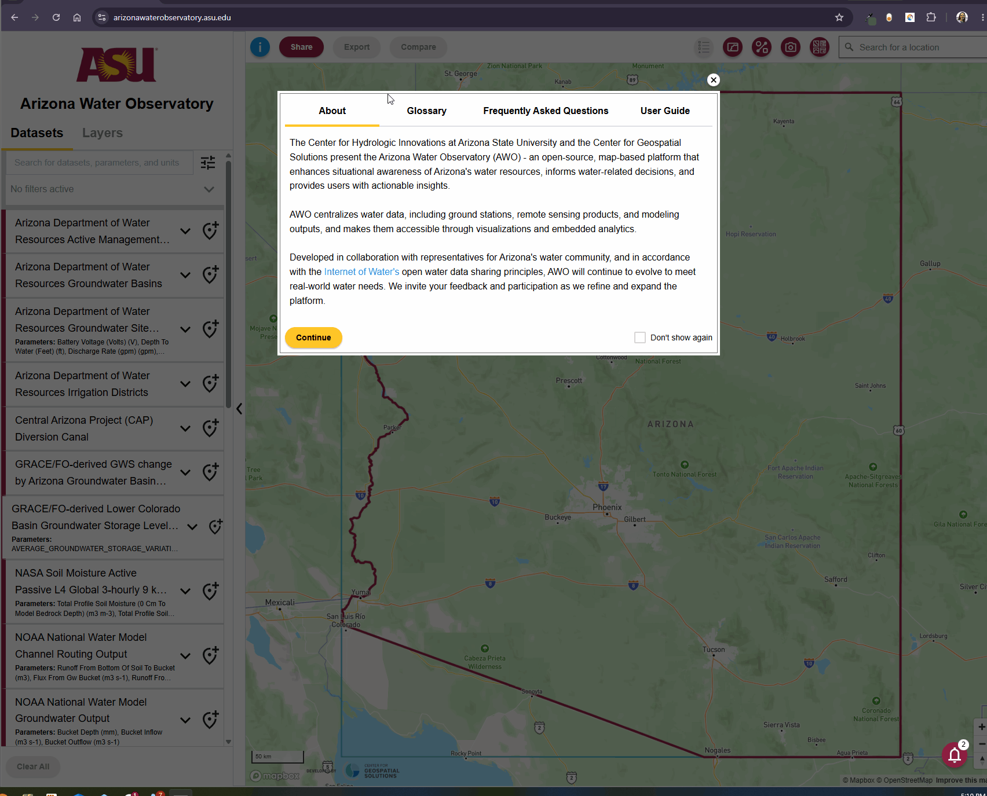Switch to the Layers tab
This screenshot has height=796, width=987.
[x=103, y=133]
